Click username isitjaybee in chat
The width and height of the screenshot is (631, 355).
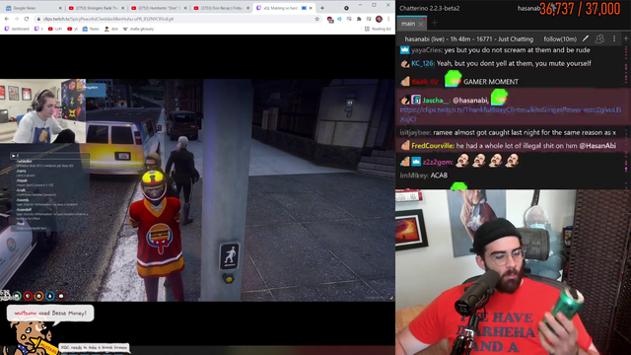[415, 132]
